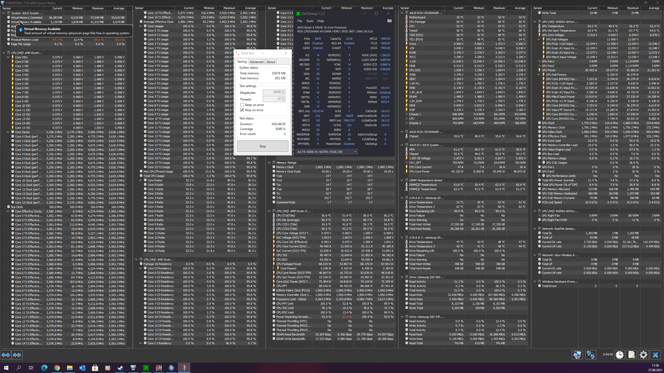This screenshot has height=373, width=664.
Task: Open ZenTimings File menu
Action: point(300,21)
